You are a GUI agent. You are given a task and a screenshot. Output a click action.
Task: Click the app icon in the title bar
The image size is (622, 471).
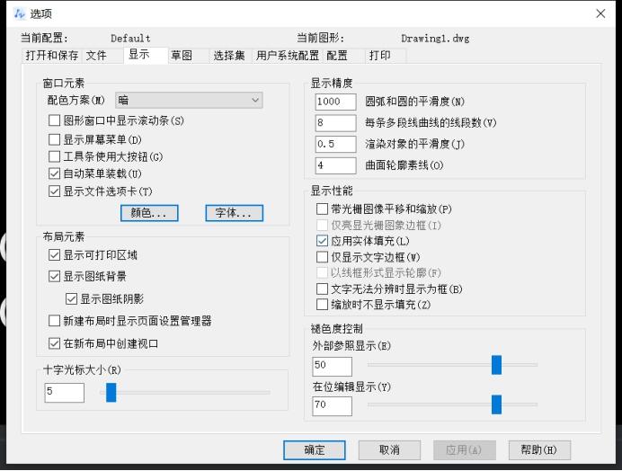[x=19, y=13]
